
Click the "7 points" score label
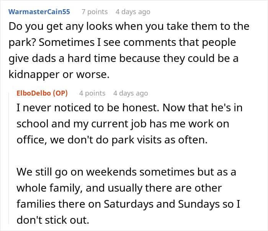coord(95,11)
